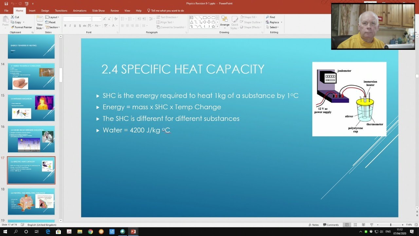Click the Tell me what you want to do box
This screenshot has width=419, height=236.
tap(166, 10)
